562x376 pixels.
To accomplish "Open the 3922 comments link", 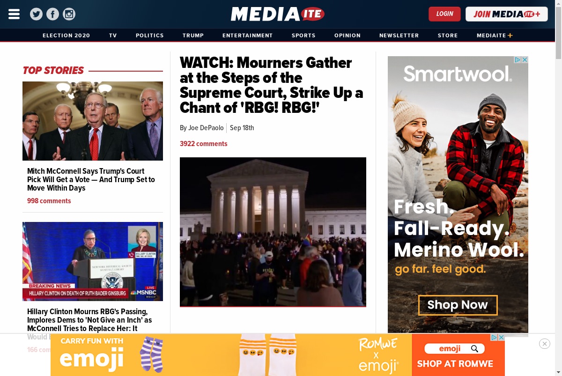I will point(204,144).
